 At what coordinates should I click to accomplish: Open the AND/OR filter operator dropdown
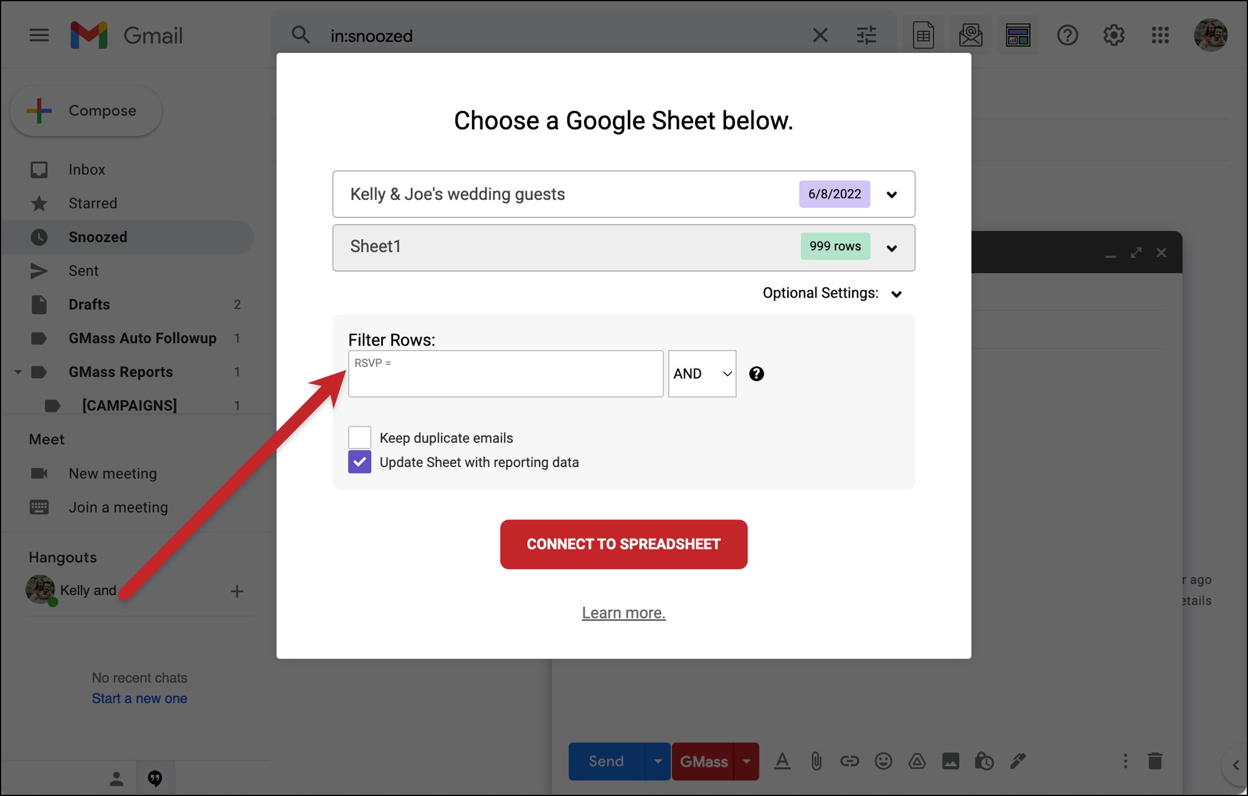pyautogui.click(x=702, y=374)
